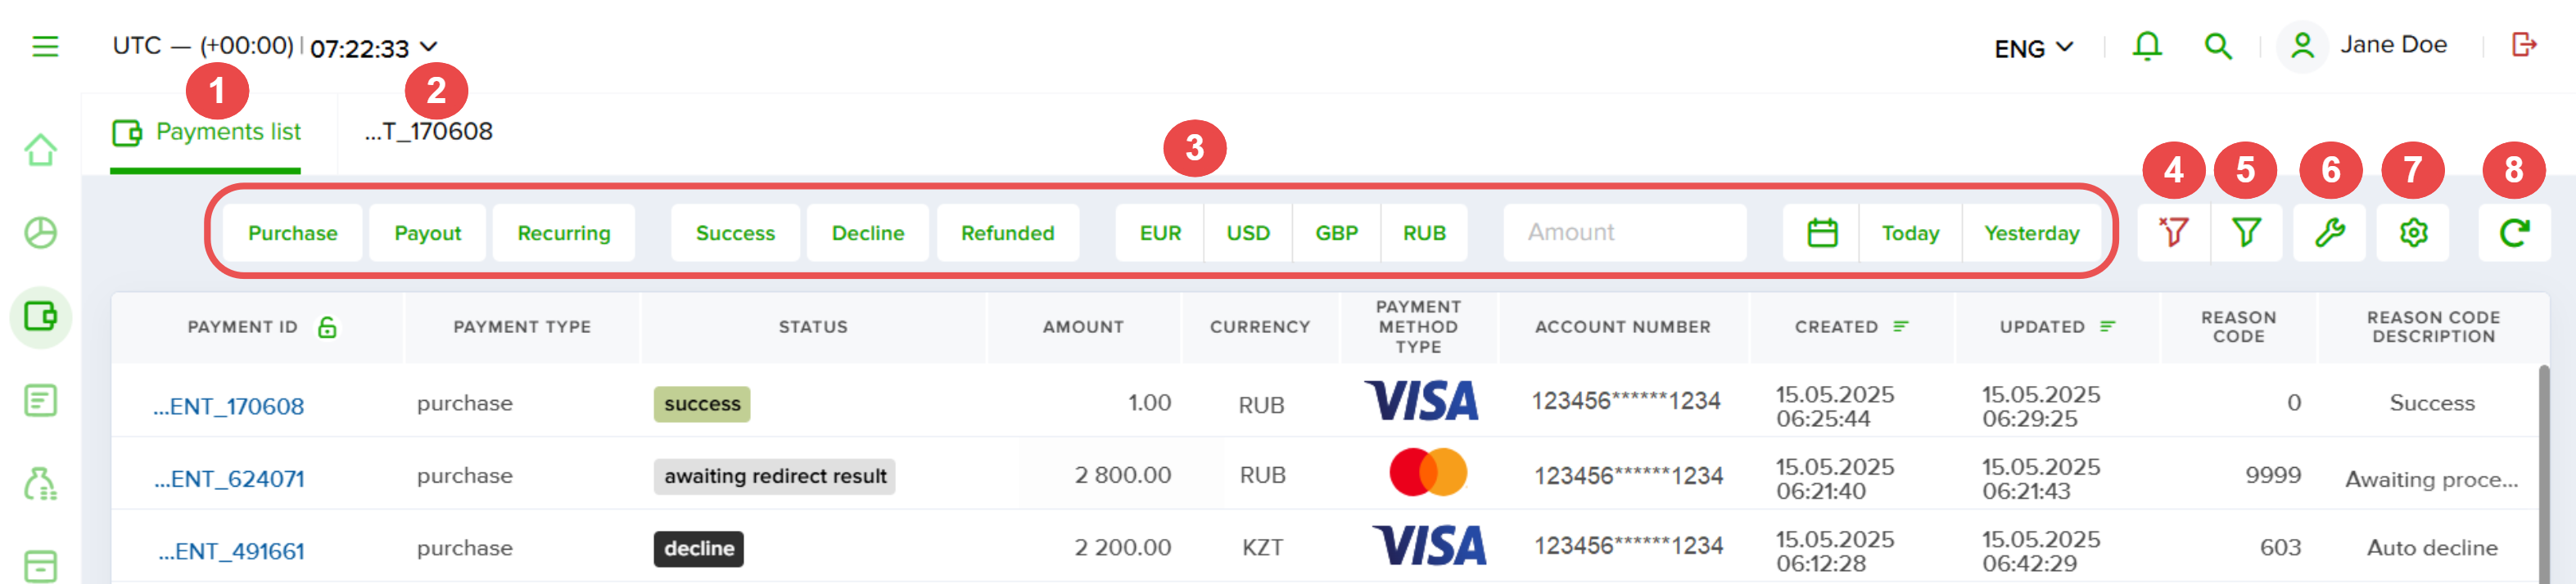Refresh the payments list
This screenshot has height=584, width=2576.
coord(2514,232)
